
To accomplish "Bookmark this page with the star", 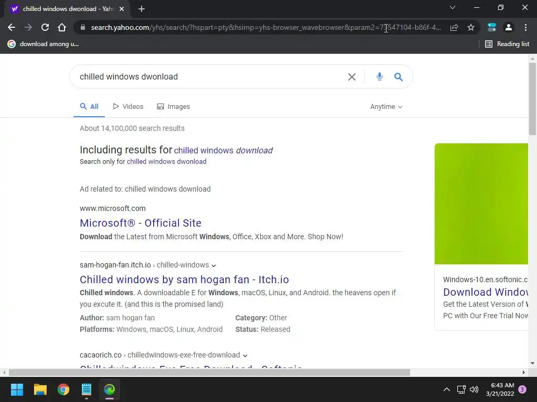I will (x=471, y=27).
